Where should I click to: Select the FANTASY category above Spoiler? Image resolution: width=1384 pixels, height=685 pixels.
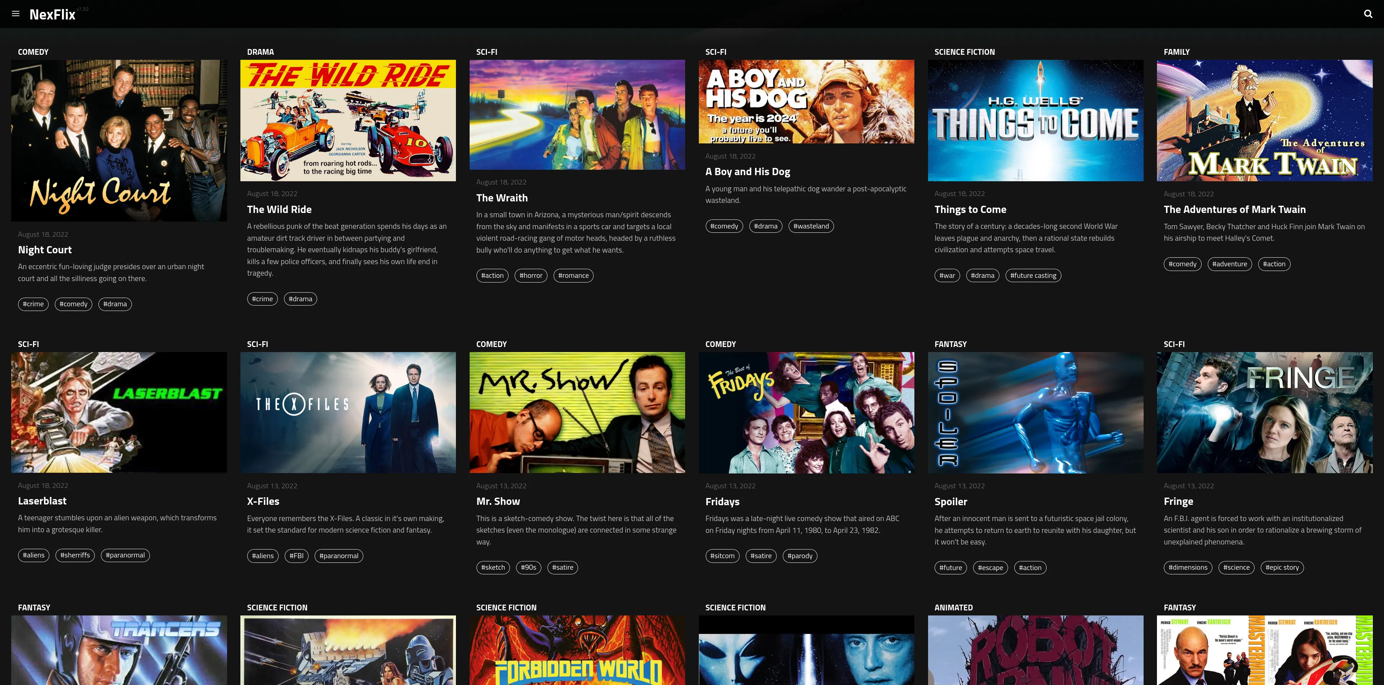(x=950, y=344)
